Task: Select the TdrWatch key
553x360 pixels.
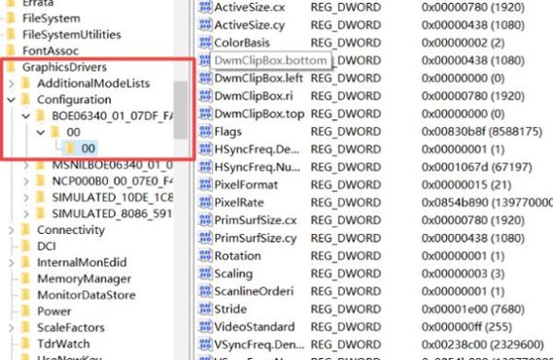Action: click(63, 344)
